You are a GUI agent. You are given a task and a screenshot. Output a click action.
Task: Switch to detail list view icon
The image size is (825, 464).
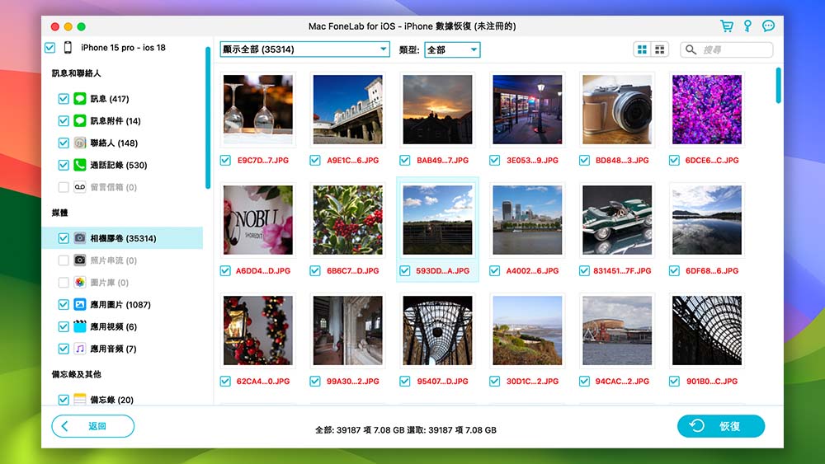point(659,49)
